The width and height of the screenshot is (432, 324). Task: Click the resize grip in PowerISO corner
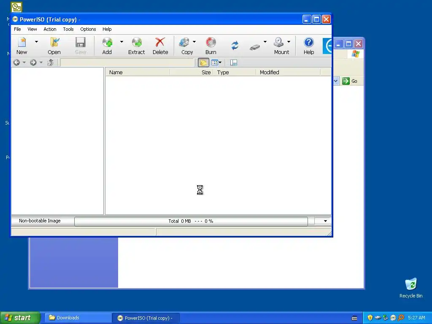(329, 233)
